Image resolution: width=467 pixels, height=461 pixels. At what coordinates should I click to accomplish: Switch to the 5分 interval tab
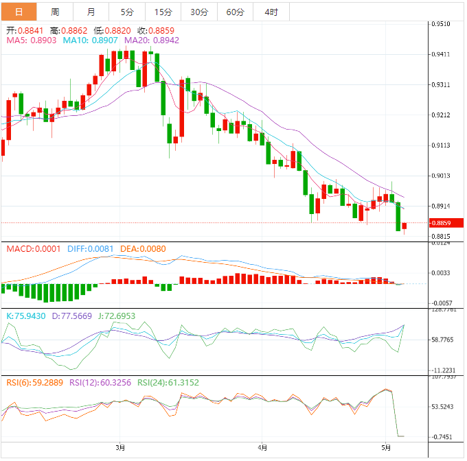[x=127, y=12]
